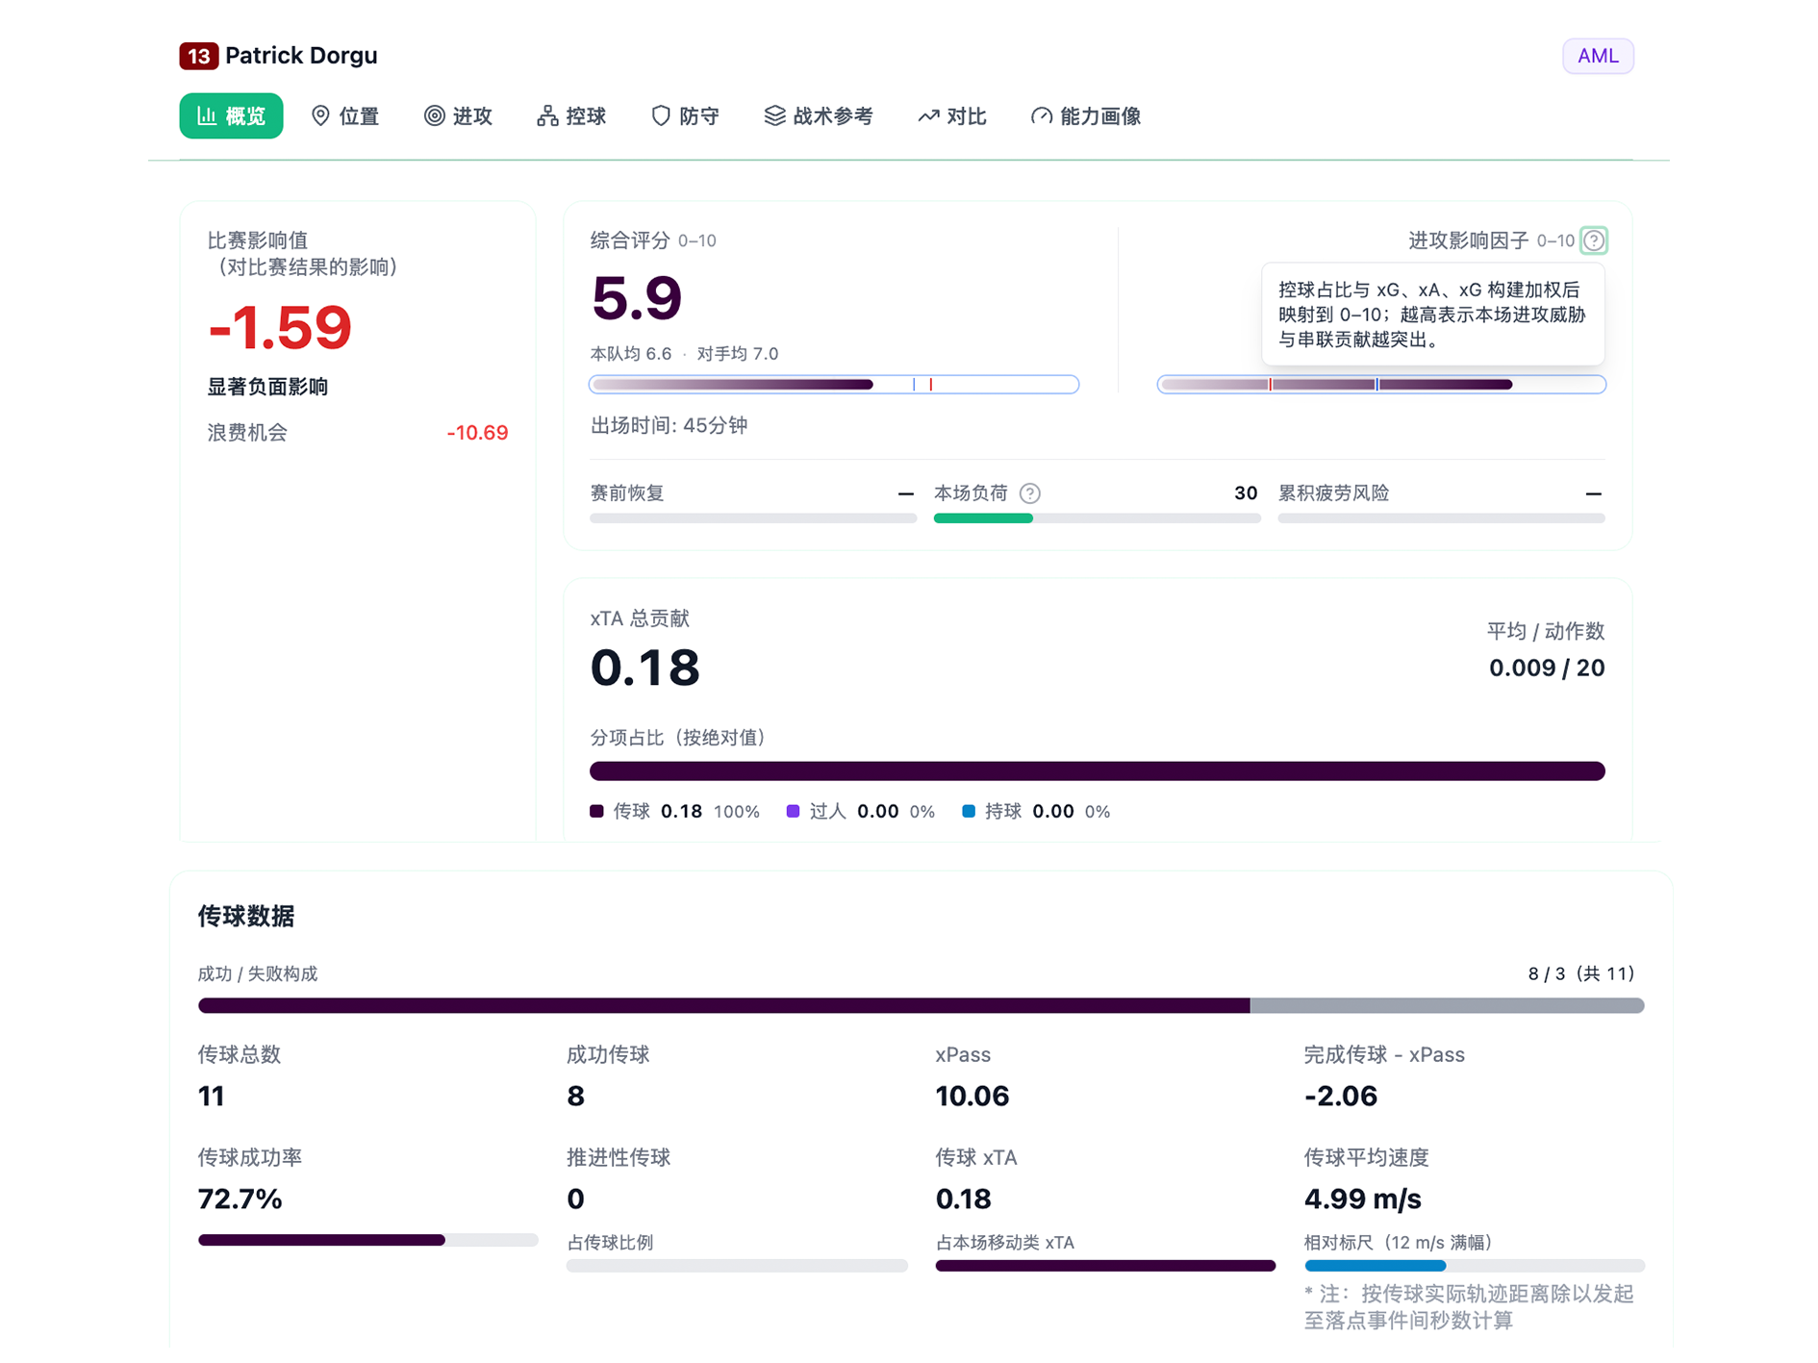Click the 本队均 6.6 text

click(631, 354)
